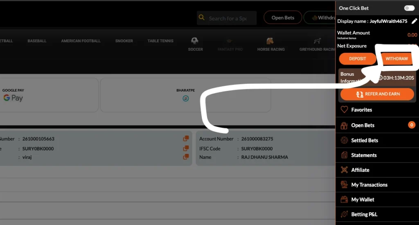The height and width of the screenshot is (225, 419).
Task: Click the Withdraw button in wallet panel
Action: pos(396,59)
